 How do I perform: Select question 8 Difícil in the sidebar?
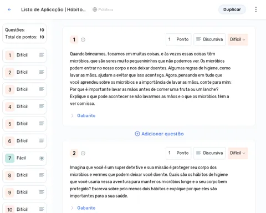(x=24, y=175)
